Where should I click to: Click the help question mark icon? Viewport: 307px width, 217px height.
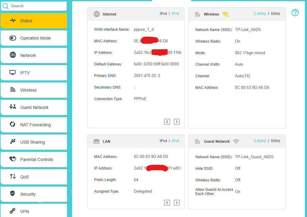(295, 13)
